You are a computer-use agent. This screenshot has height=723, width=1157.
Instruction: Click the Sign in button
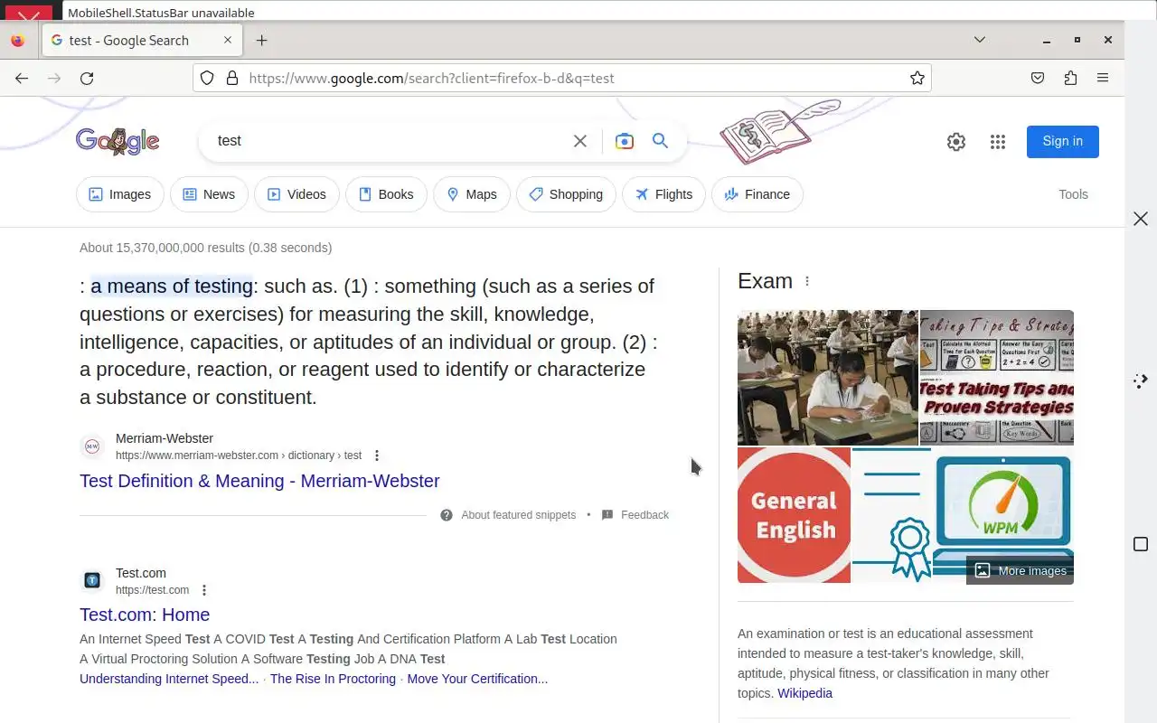[1063, 141]
